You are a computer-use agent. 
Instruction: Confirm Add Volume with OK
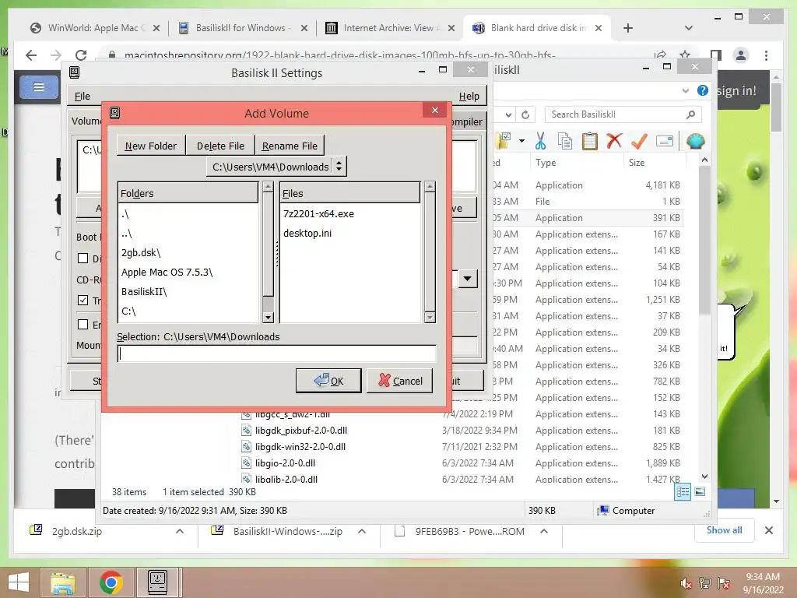(x=328, y=380)
